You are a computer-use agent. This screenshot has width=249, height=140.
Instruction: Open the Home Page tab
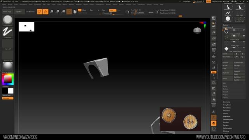pyautogui.click(x=7, y=12)
